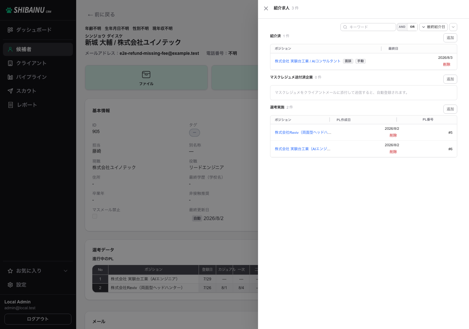Screen dimensions: 469x329
Task: Click the SHIBAINU CRM logo
Action: click(x=29, y=10)
